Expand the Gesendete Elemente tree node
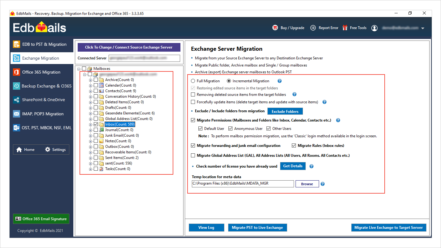 (91, 113)
